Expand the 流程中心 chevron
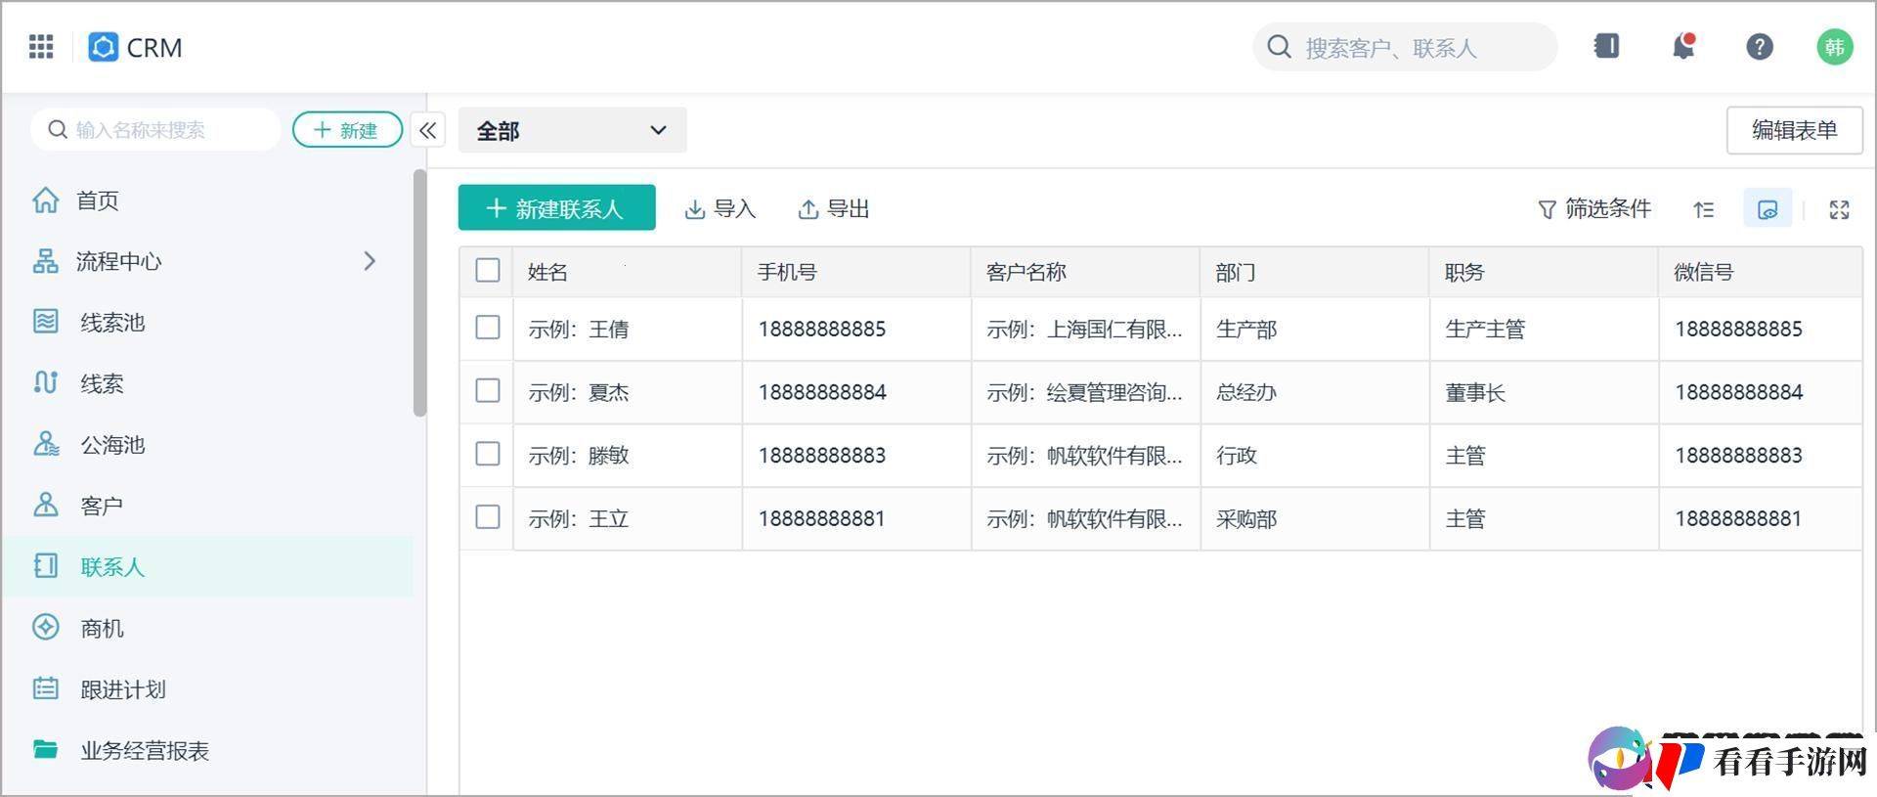 370,261
